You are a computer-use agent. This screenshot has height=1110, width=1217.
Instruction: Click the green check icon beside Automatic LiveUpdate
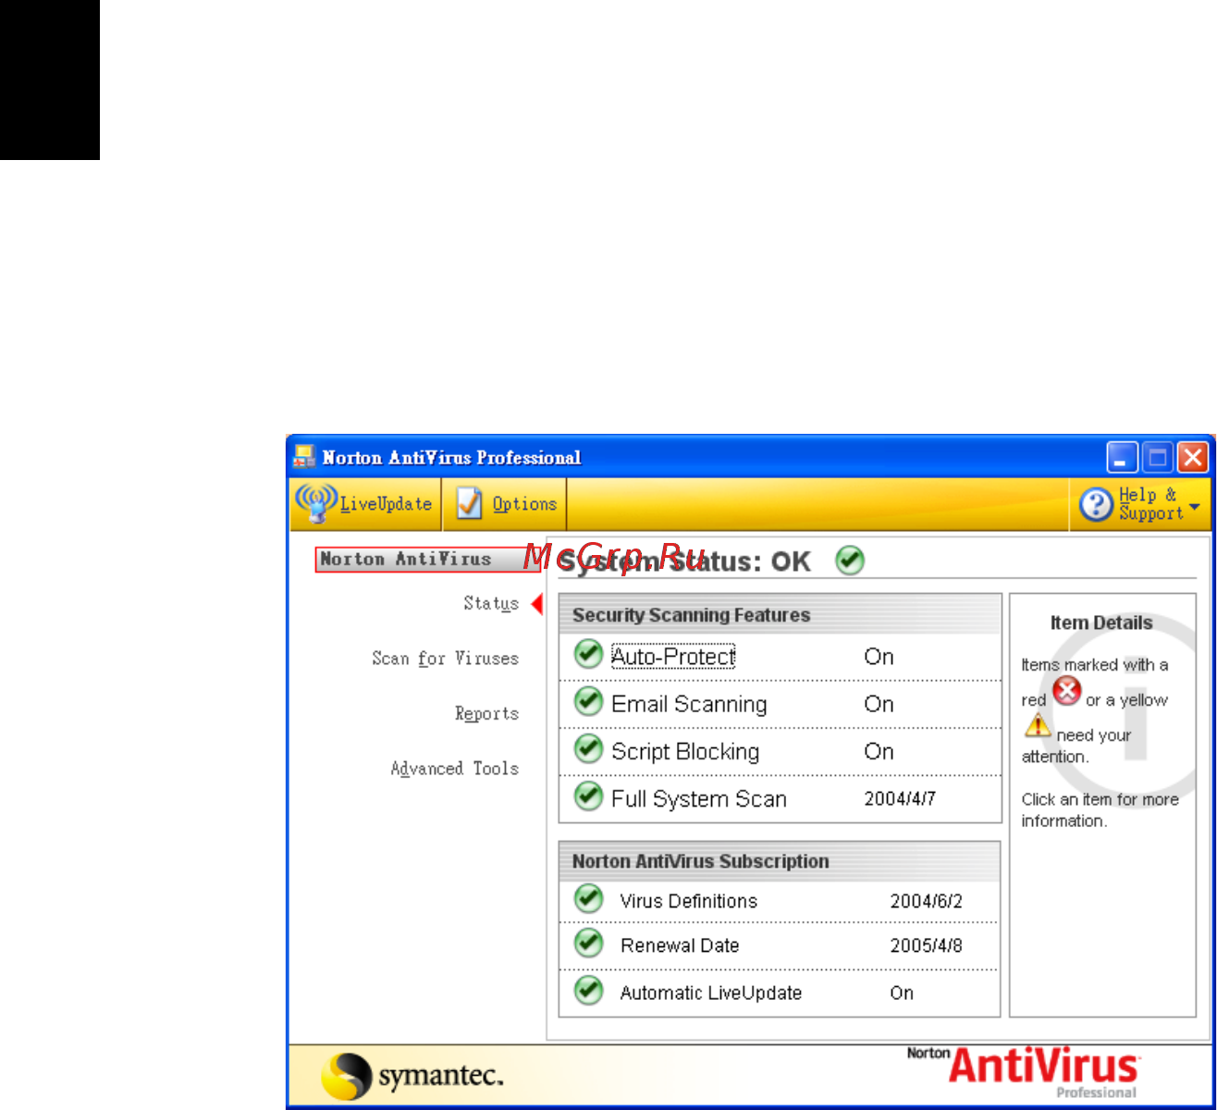coord(588,990)
